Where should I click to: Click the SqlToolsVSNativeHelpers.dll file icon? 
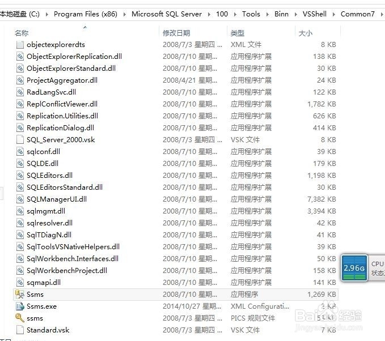pos(20,247)
